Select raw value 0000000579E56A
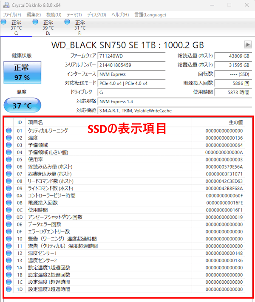Image resolution: width=255 pixels, height=302 pixels. [x=224, y=167]
